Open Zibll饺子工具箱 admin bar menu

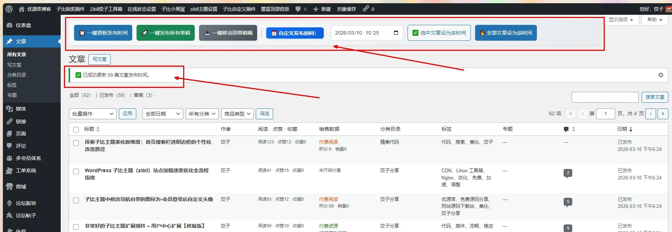(x=106, y=9)
